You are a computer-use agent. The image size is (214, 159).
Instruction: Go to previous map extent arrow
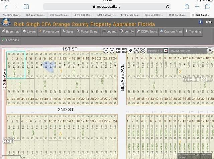(118, 51)
